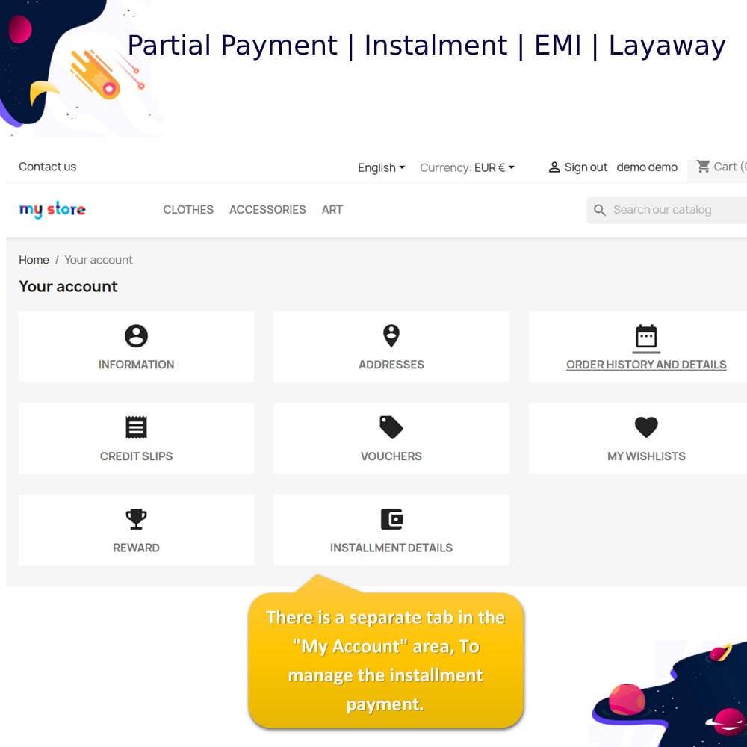Open the Clothes menu
The height and width of the screenshot is (747, 747).
tap(188, 210)
